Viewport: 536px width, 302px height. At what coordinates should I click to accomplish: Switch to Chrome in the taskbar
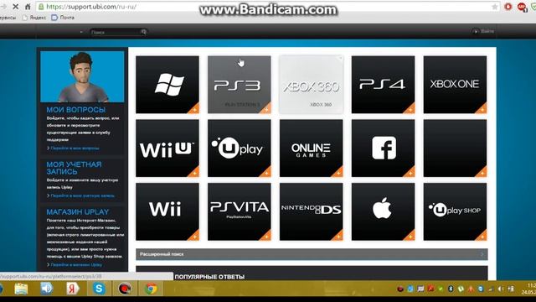(x=151, y=289)
